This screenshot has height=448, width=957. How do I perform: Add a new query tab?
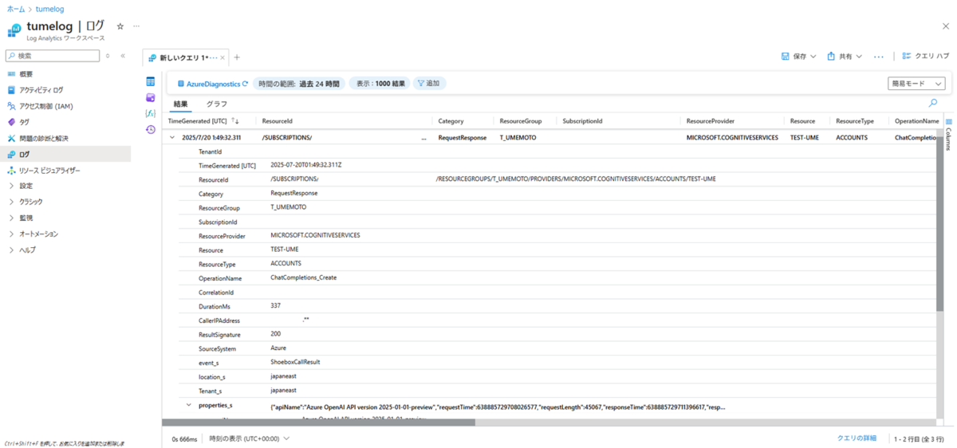point(237,57)
